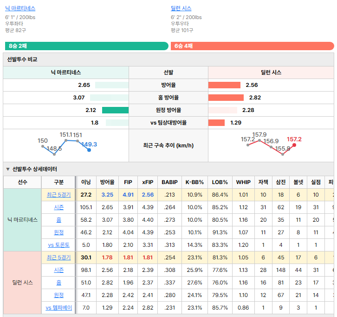Click the 딜런 시스 row group cell

pos(22,282)
